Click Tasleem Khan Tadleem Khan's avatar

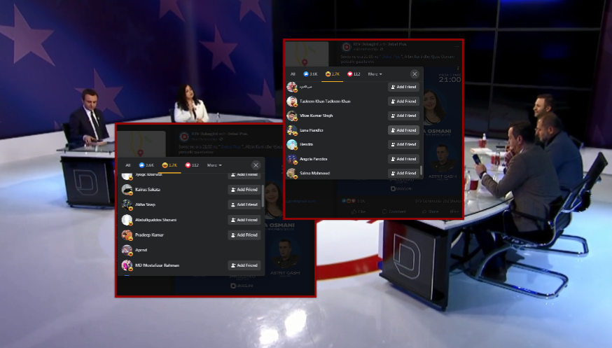click(x=291, y=102)
